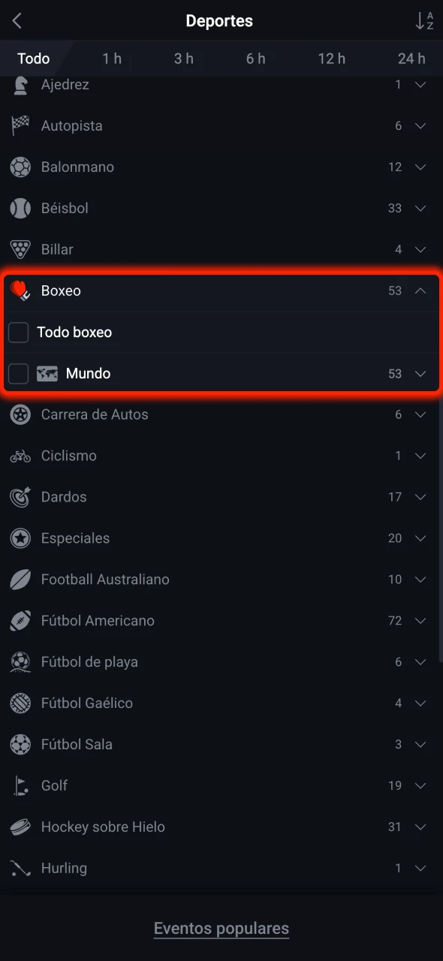Click the Fútbol Americano ball icon
This screenshot has width=443, height=961.
click(x=20, y=621)
